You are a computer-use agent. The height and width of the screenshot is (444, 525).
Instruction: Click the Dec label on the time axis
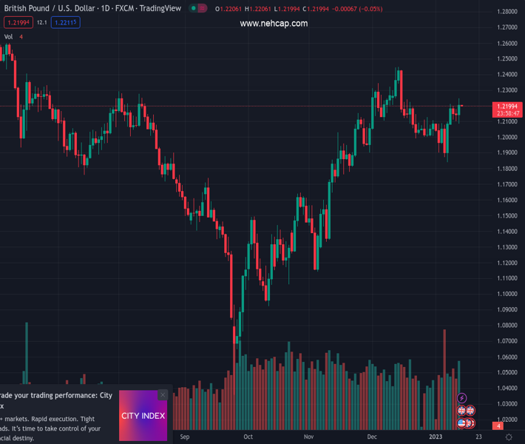[372, 437]
